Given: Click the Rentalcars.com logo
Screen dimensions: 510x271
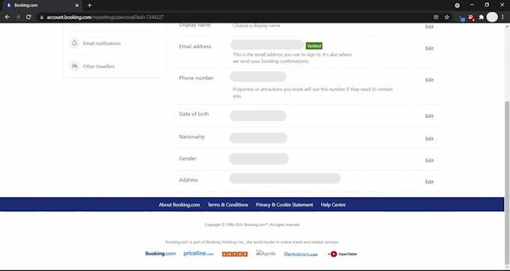Looking at the screenshot, I should 301,254.
